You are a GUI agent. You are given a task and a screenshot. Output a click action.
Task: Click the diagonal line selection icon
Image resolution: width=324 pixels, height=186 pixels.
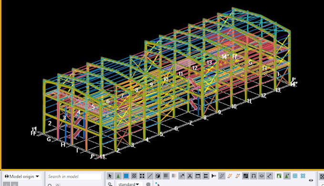tap(150, 176)
